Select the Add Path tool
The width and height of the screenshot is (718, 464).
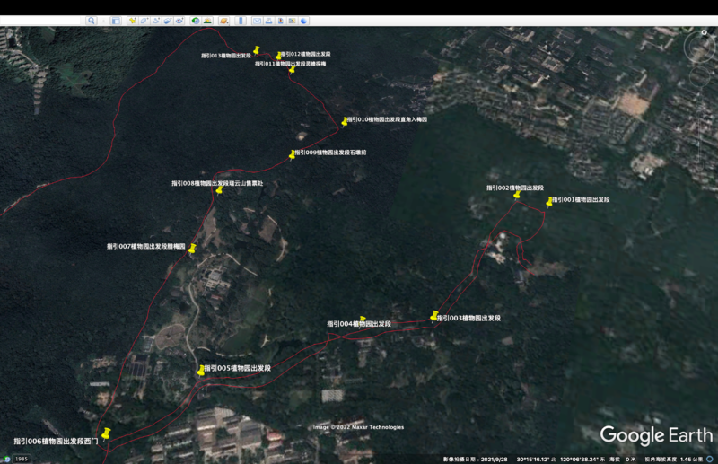tap(156, 21)
